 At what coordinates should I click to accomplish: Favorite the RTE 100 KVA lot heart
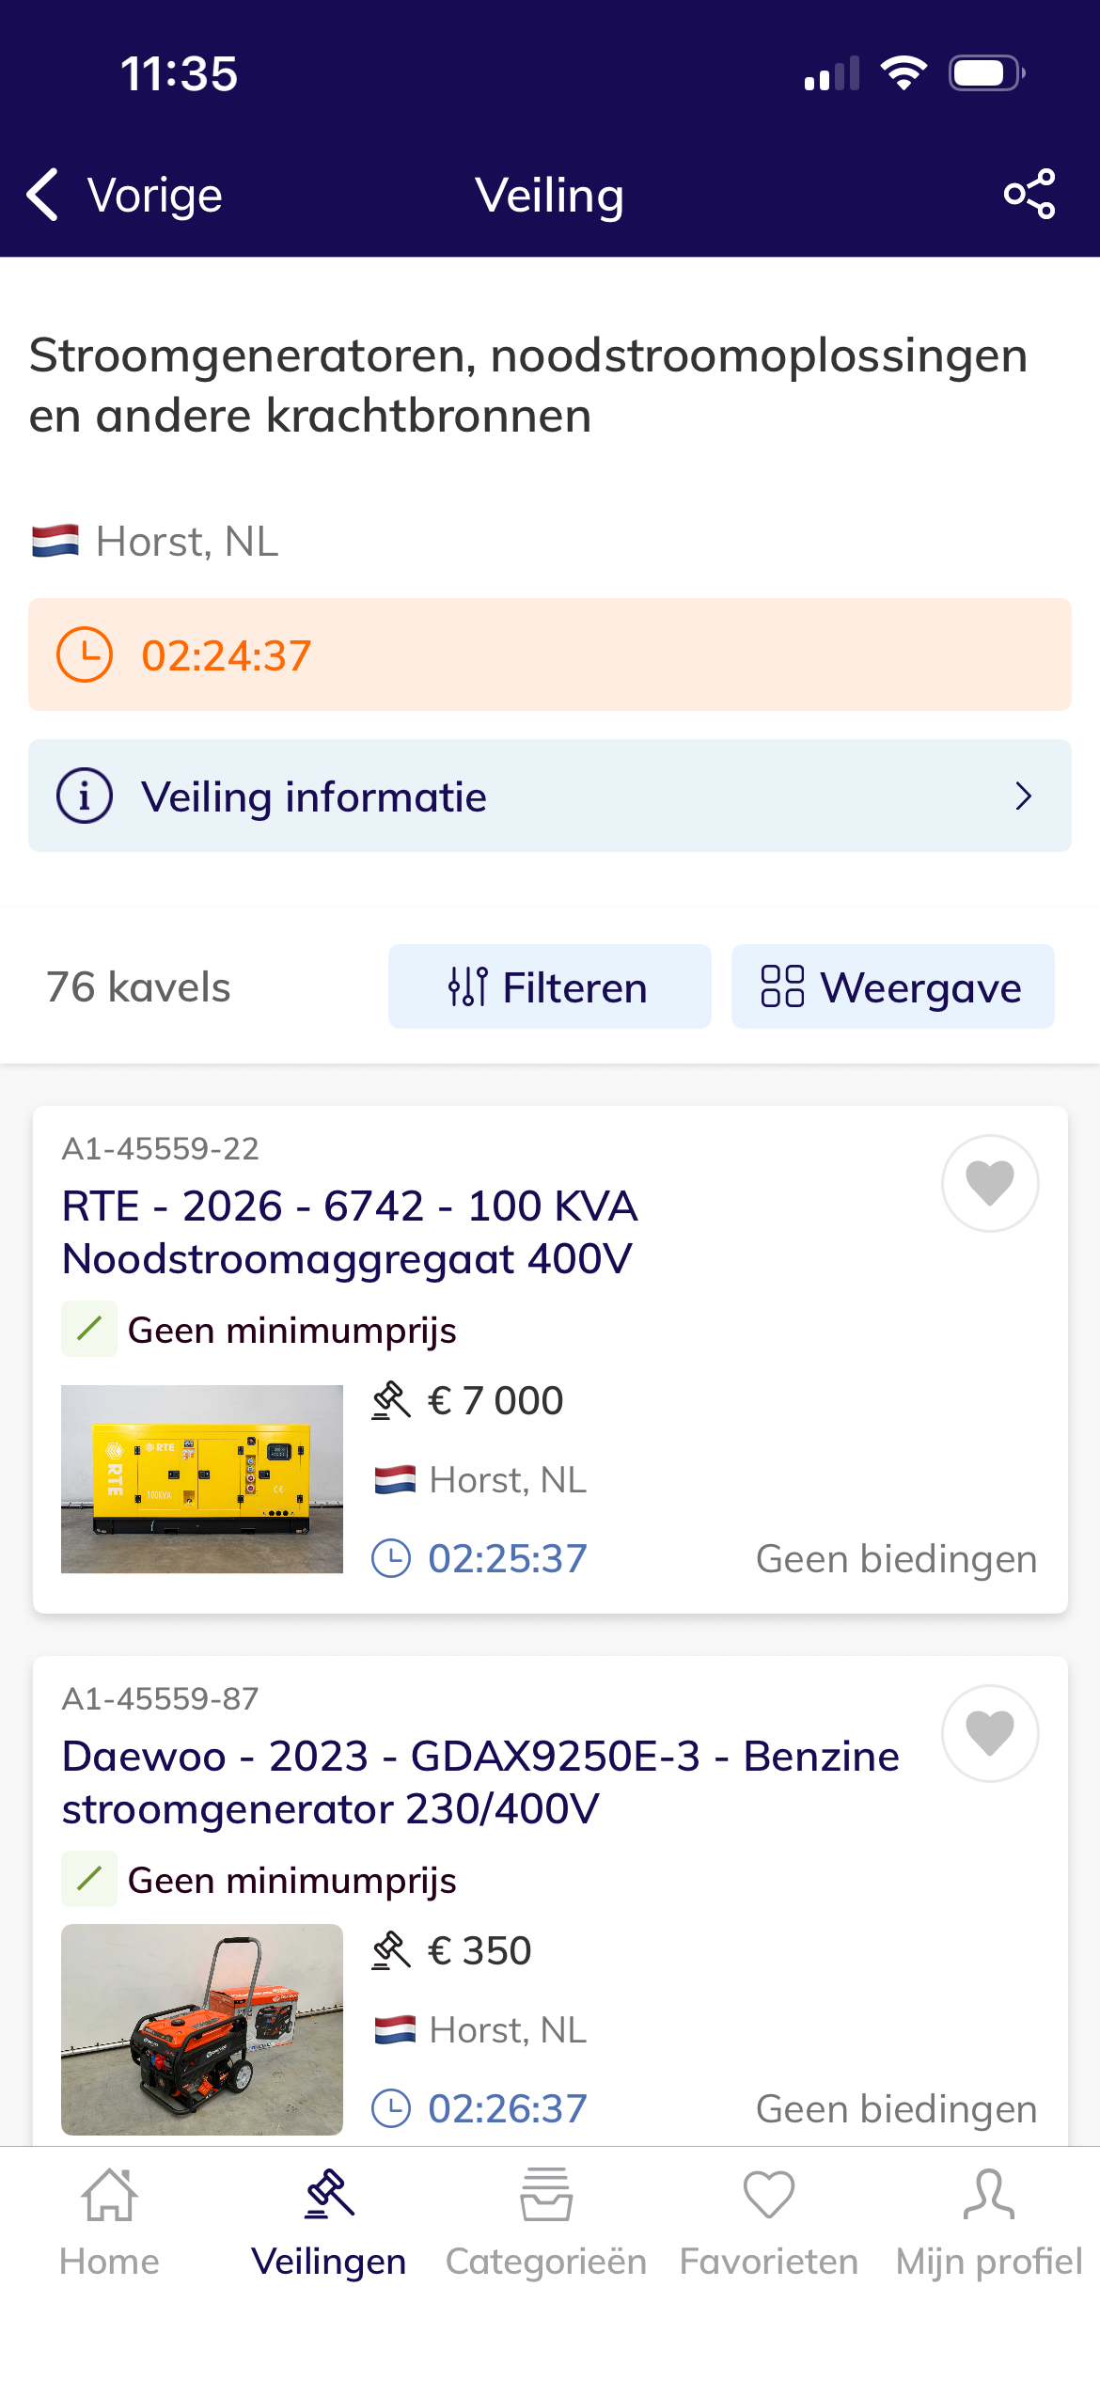[x=990, y=1183]
